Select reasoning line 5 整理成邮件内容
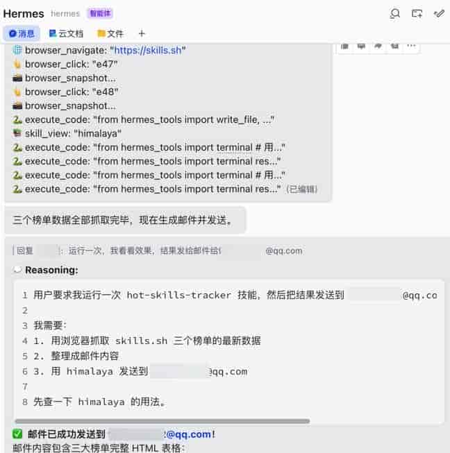 click(x=76, y=356)
